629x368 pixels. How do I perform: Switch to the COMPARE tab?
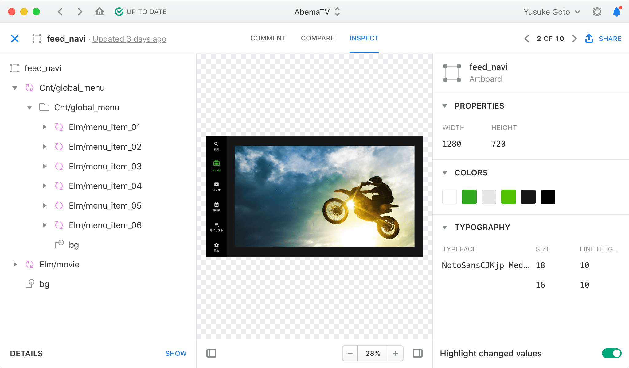pos(318,38)
